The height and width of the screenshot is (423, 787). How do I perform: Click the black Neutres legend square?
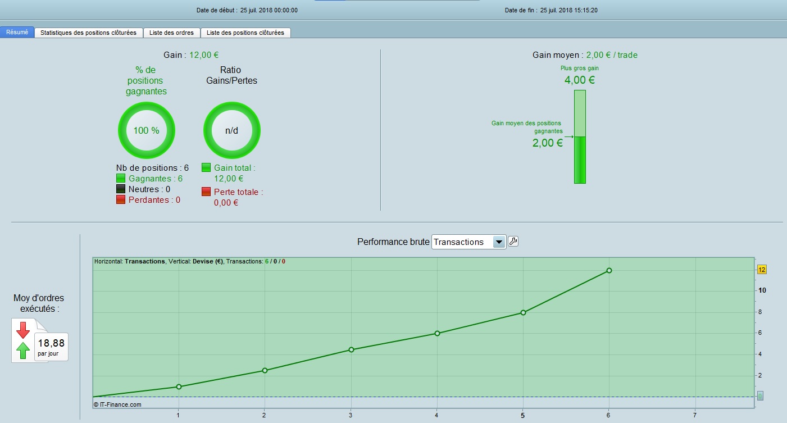(121, 189)
